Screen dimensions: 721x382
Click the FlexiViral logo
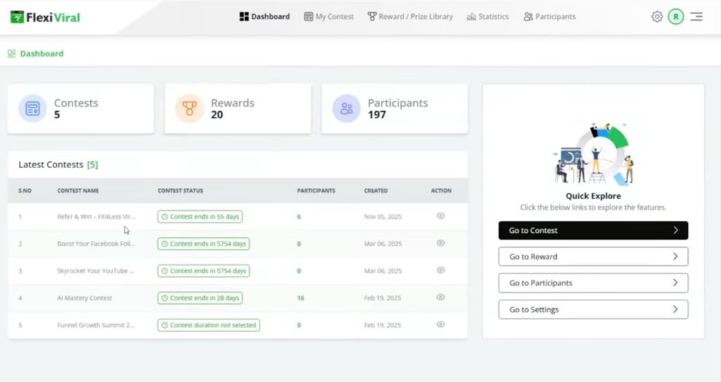pyautogui.click(x=45, y=17)
